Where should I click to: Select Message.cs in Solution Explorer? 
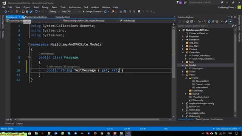(x=198, y=68)
